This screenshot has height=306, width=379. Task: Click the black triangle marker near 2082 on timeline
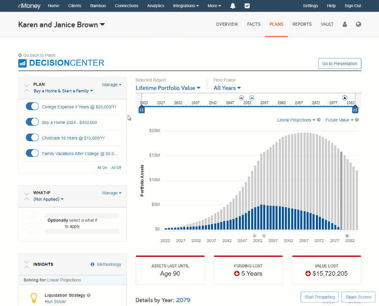[x=344, y=98]
